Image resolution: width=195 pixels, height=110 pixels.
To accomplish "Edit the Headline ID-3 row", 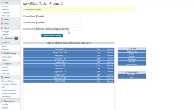I will click(98, 56).
